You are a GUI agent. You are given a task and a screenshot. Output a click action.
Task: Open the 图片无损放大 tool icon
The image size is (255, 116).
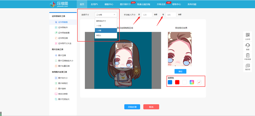tap(56, 99)
